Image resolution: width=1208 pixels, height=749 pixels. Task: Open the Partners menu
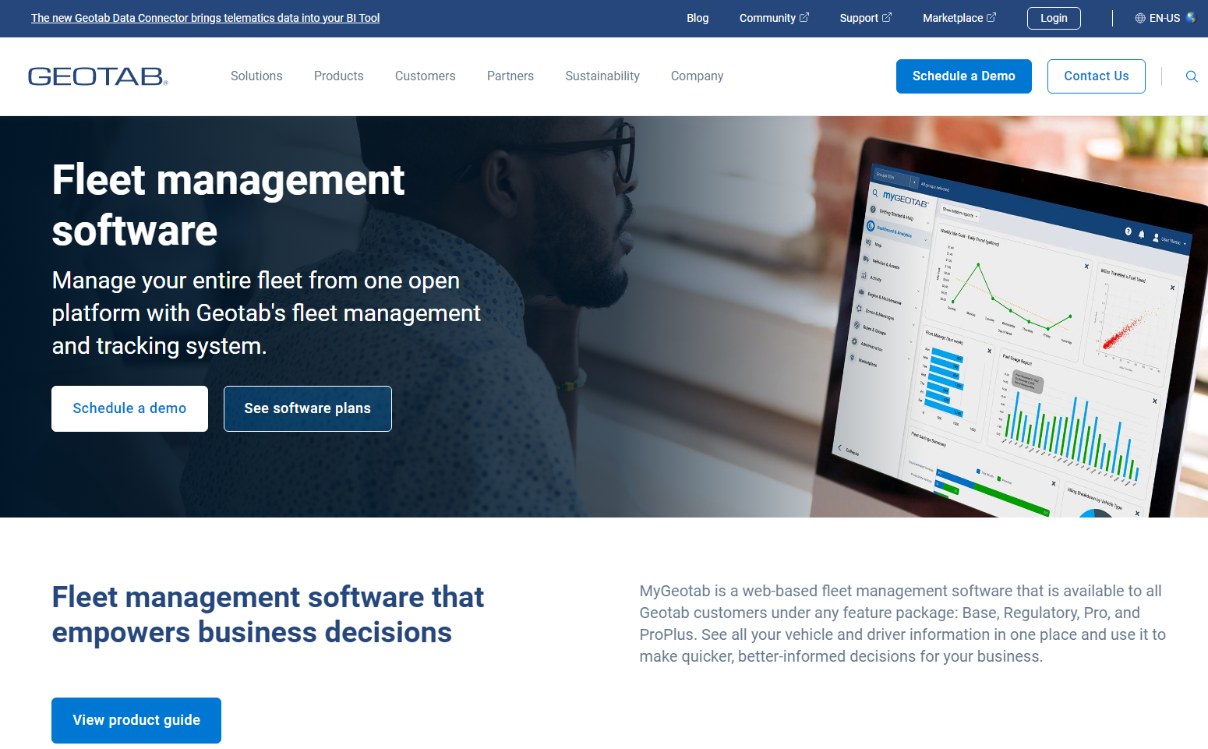pyautogui.click(x=510, y=76)
